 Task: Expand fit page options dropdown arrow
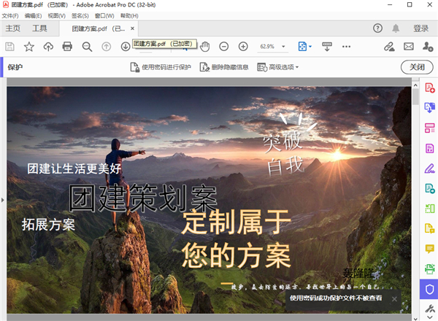310,47
